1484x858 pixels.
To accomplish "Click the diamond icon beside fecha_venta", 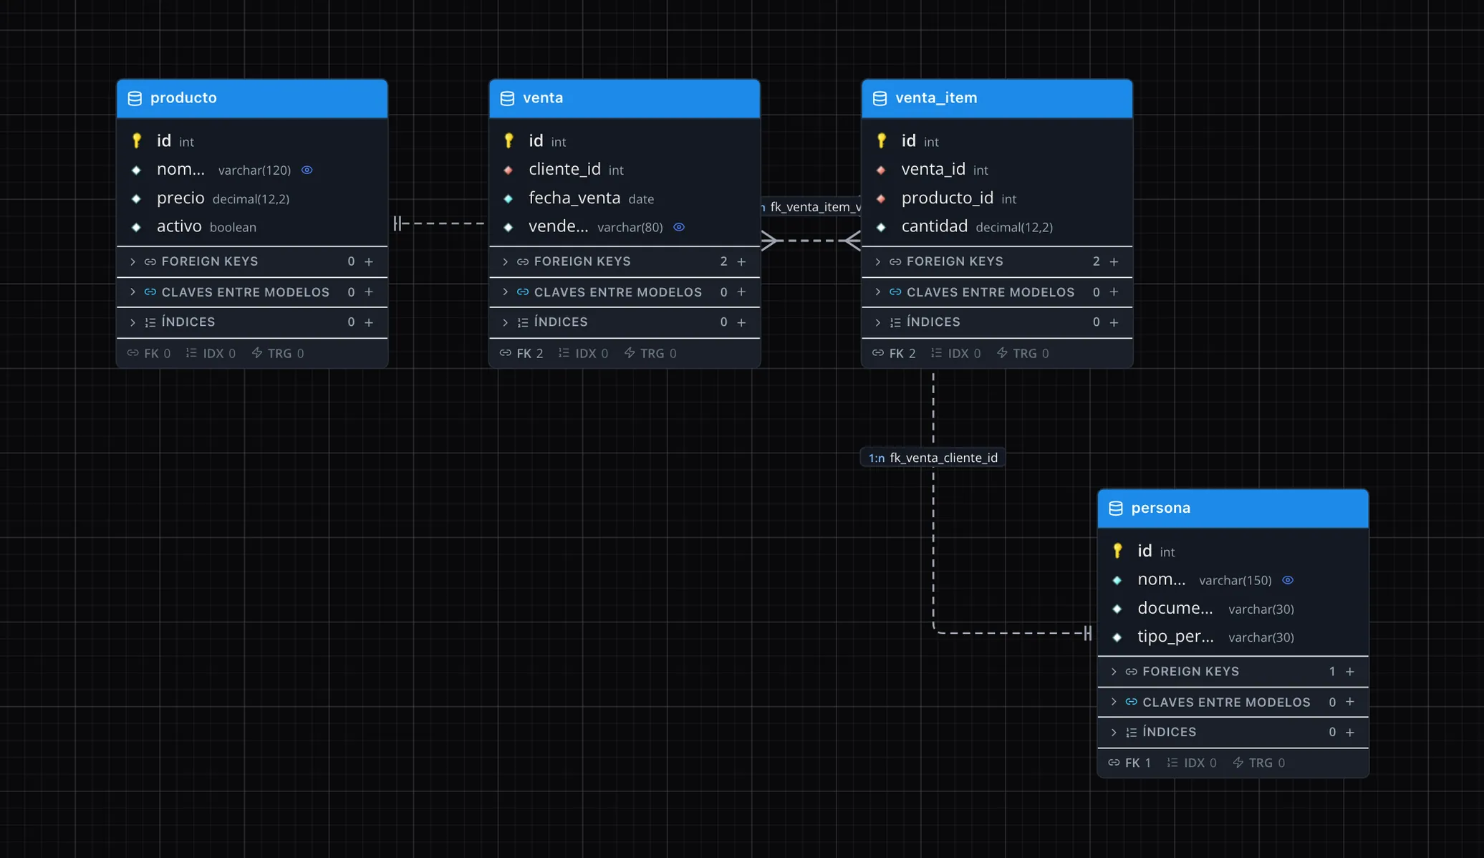I will click(x=509, y=198).
